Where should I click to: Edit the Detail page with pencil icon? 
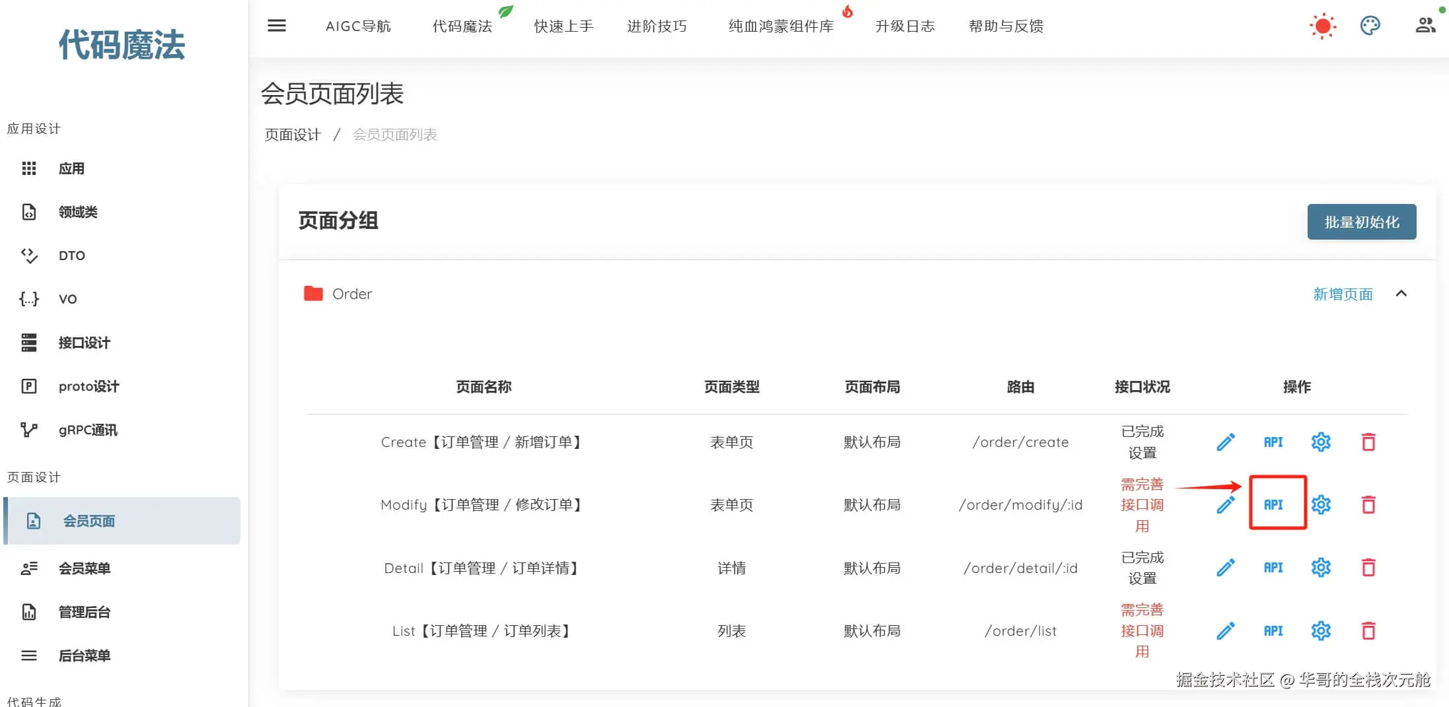click(x=1226, y=568)
